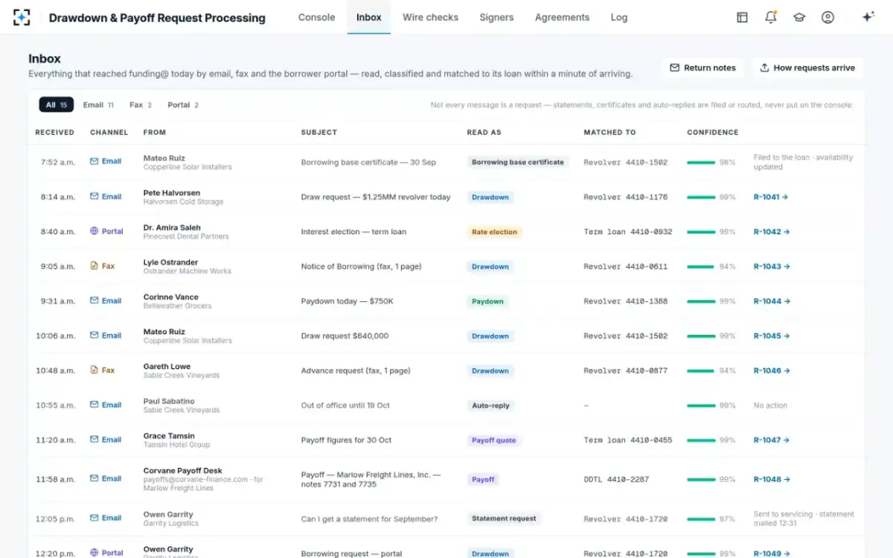893x558 pixels.
Task: Click the Statement request tag
Action: 504,519
